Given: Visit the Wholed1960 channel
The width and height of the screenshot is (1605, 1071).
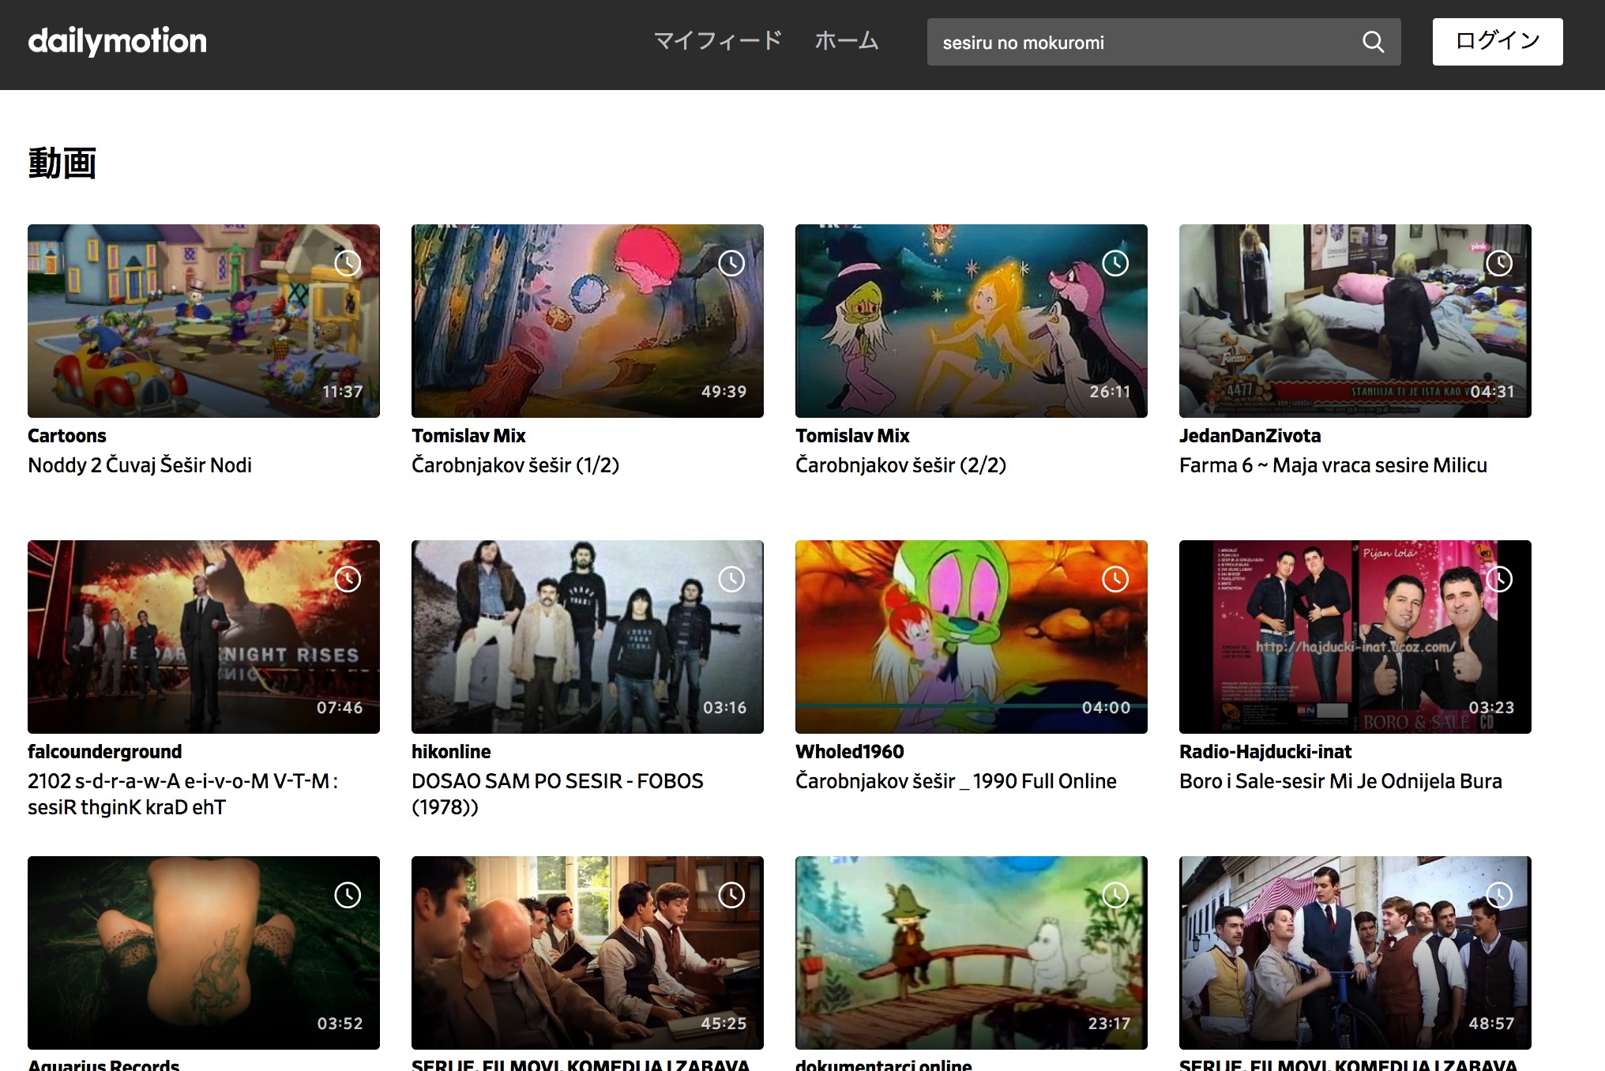Looking at the screenshot, I should coord(850,752).
